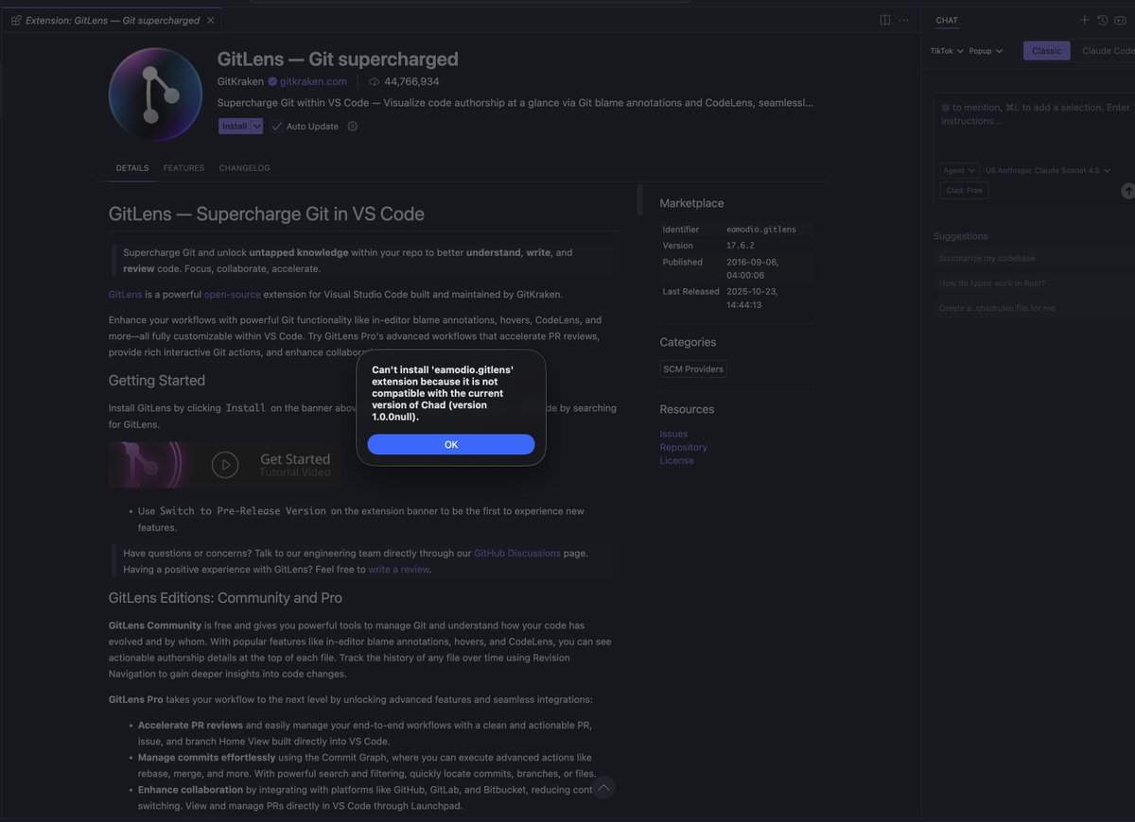The image size is (1135, 822).
Task: Open the TikTok dropdown in chat
Action: [x=947, y=51]
